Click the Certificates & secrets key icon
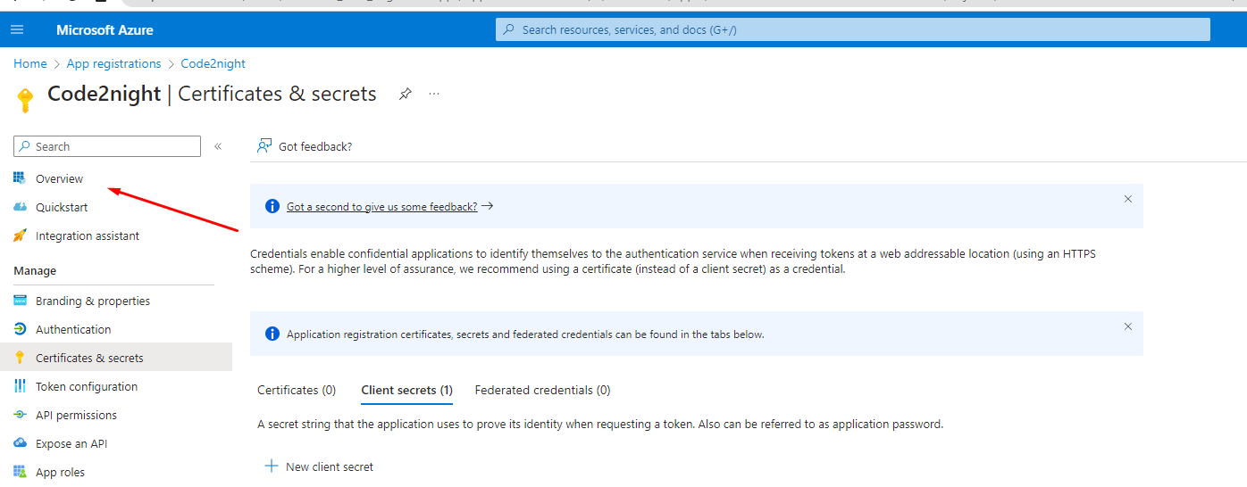 [x=20, y=358]
